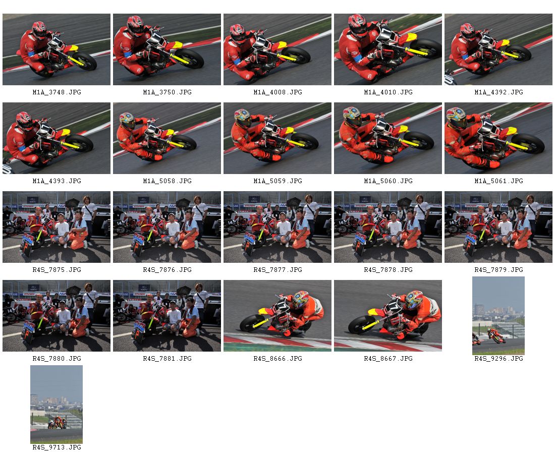Click the portrait thumbnail R4S_9296.JPG
Viewport: 555px width, 454px height.
point(498,316)
